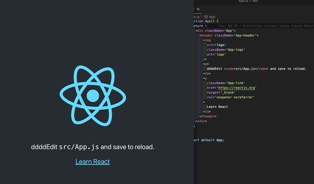Screen dimensions: 314x184
Task: Click the spinning React logo image
Action: tap(93, 96)
